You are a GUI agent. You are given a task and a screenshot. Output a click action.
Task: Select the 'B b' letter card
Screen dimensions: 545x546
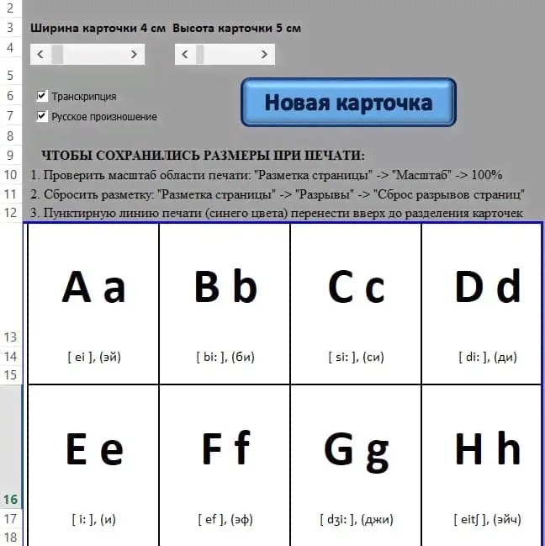click(225, 288)
